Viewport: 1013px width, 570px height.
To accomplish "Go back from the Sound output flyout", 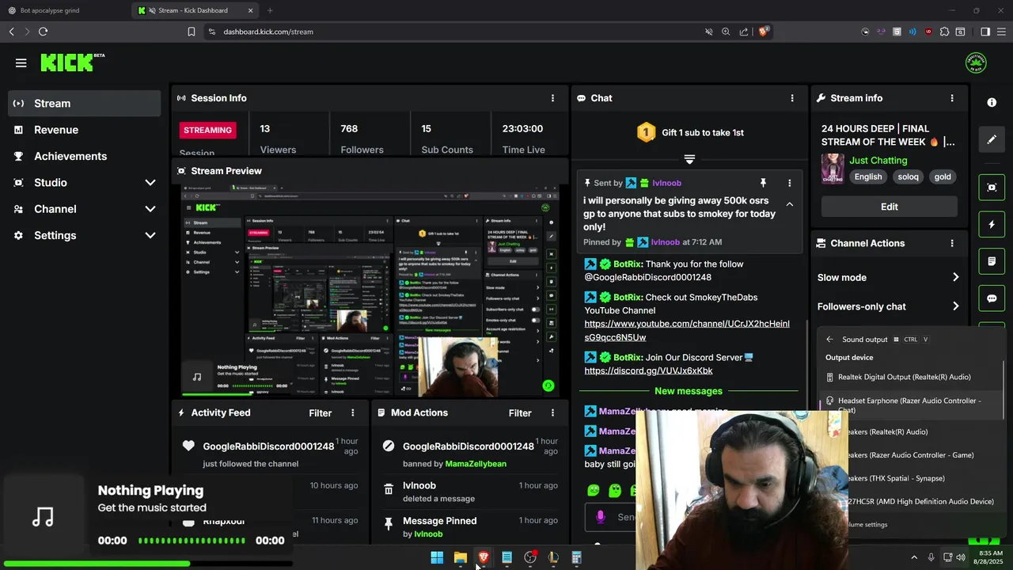I will click(829, 340).
